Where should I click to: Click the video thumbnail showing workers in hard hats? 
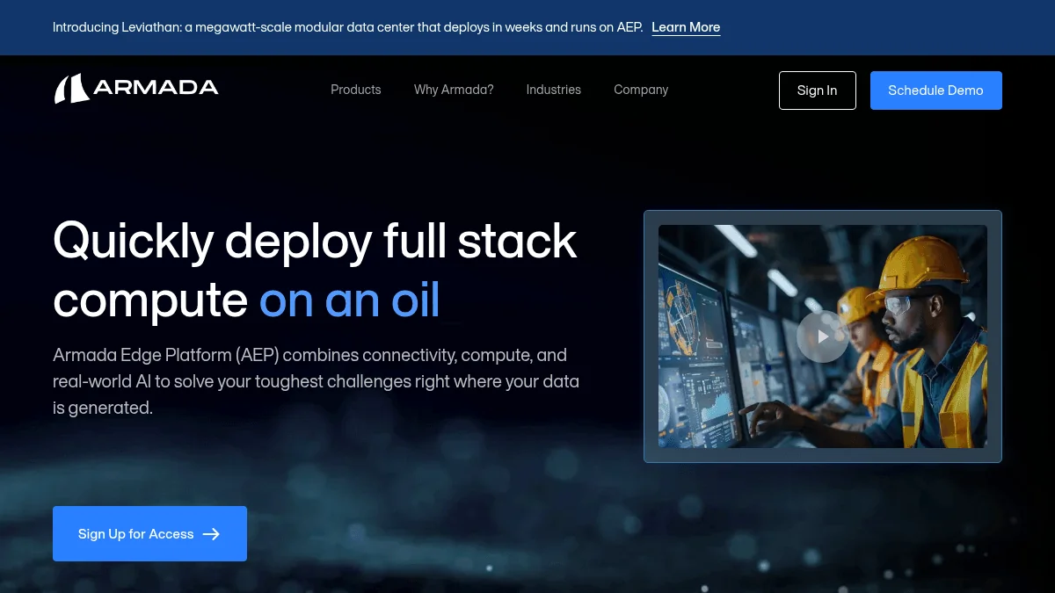(822, 336)
